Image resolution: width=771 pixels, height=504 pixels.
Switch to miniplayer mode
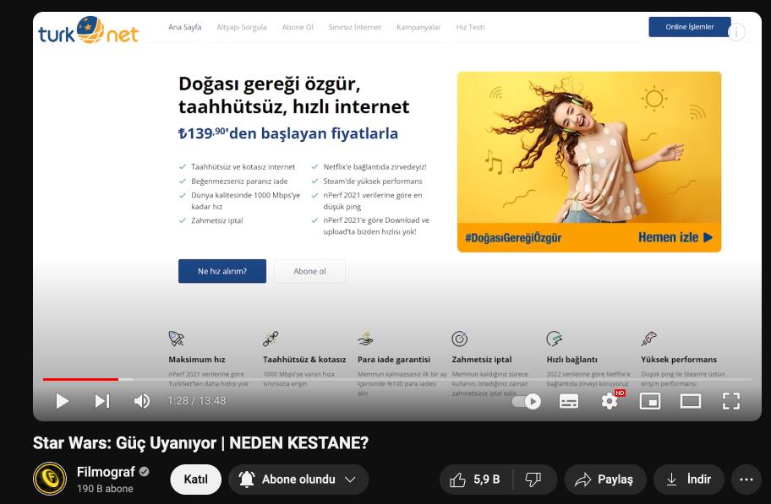pos(650,401)
